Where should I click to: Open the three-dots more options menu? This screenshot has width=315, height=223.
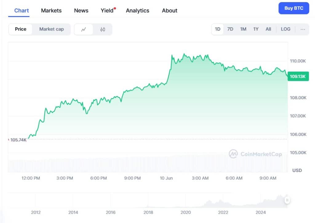tap(303, 29)
